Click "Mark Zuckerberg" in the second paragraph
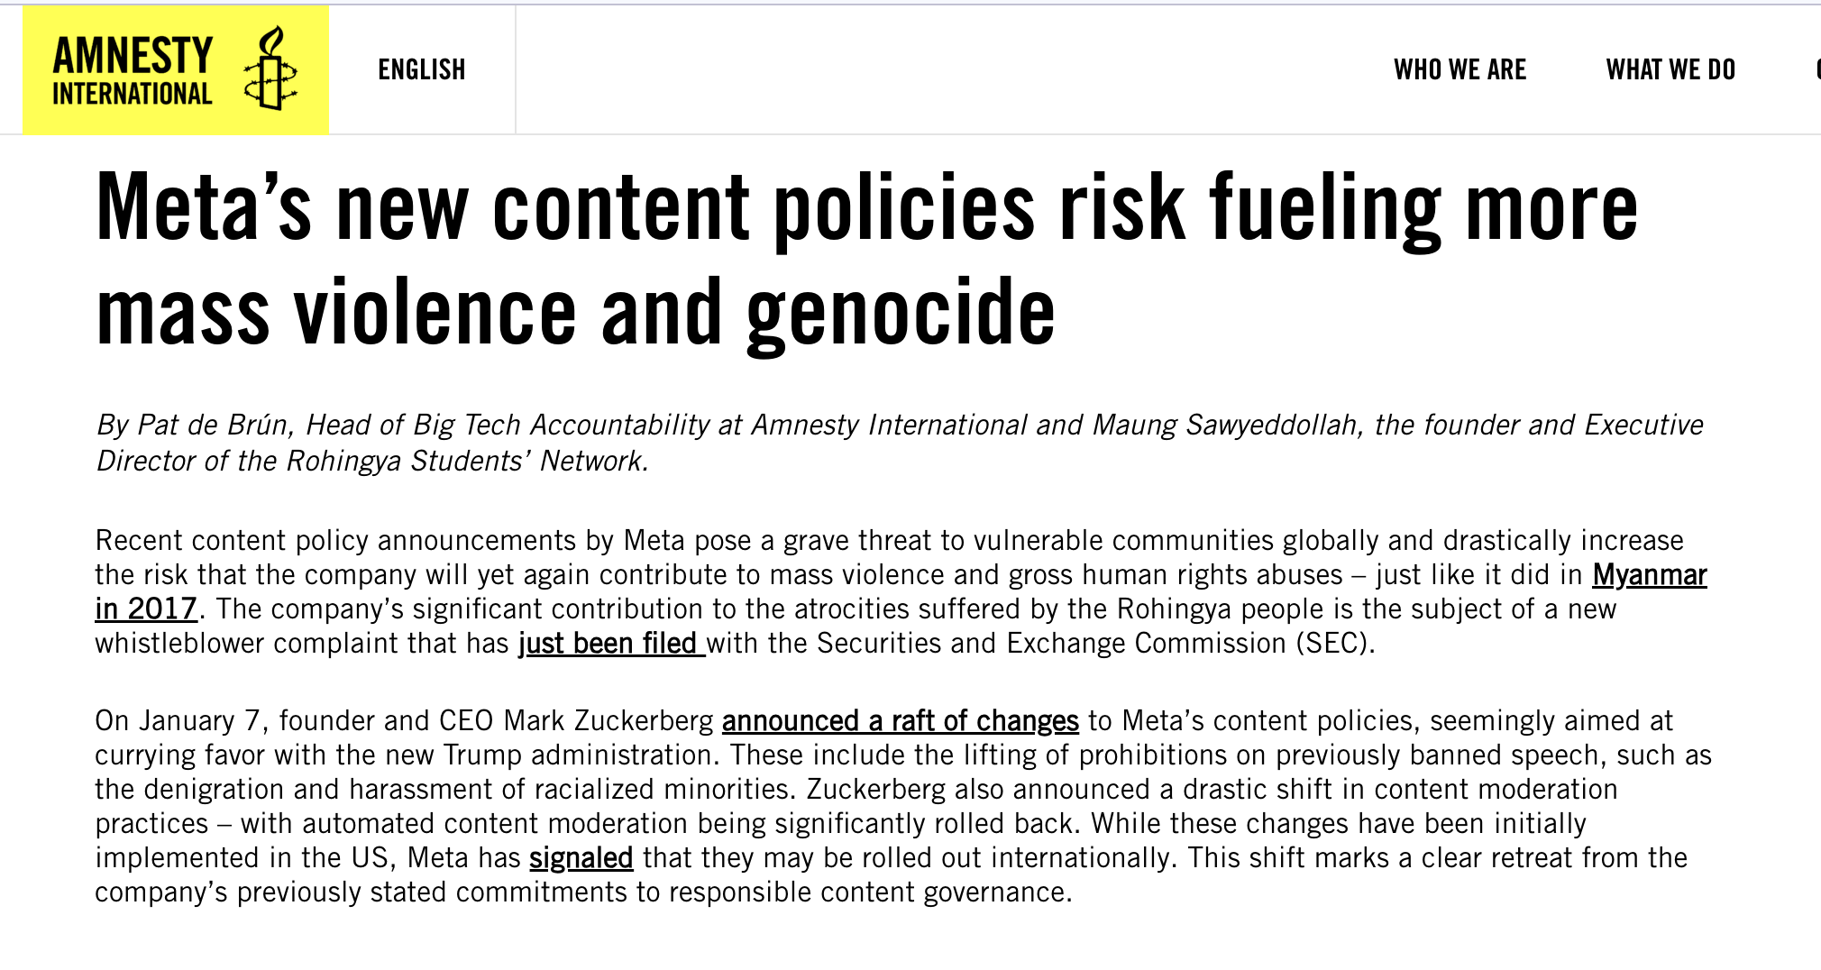The height and width of the screenshot is (970, 1821). coord(608,720)
